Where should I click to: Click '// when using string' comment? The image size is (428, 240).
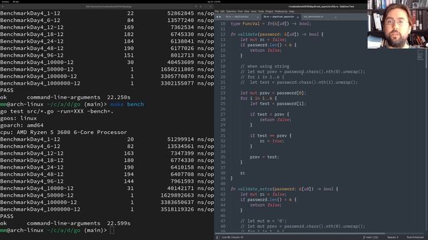[265, 67]
